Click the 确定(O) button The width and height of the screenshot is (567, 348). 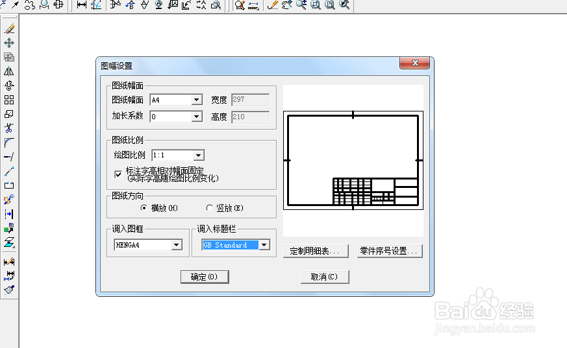(205, 277)
